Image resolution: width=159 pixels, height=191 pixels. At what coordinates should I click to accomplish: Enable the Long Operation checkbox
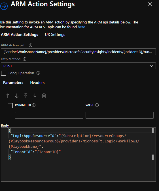click(x=4, y=73)
